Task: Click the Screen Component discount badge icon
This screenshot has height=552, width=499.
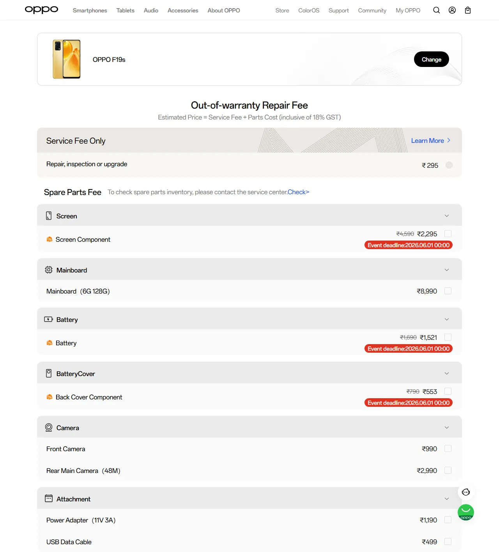Action: (x=50, y=239)
